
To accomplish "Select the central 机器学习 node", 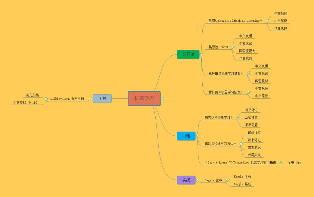I will pyautogui.click(x=144, y=98).
